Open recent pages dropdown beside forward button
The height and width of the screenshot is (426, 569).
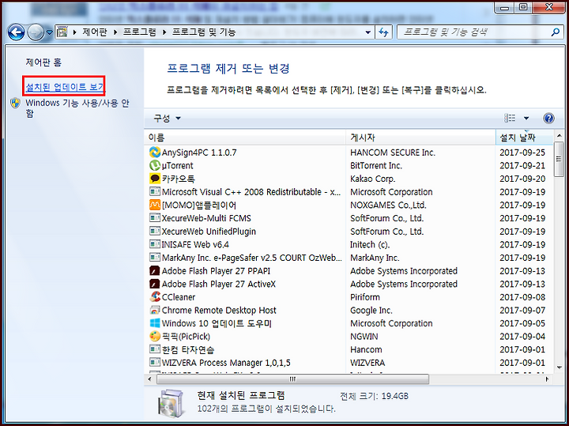(49, 32)
